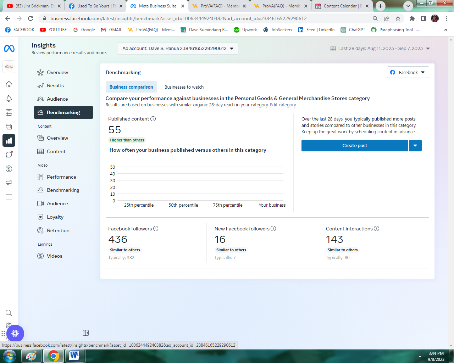Open Performance under Video section

click(61, 177)
